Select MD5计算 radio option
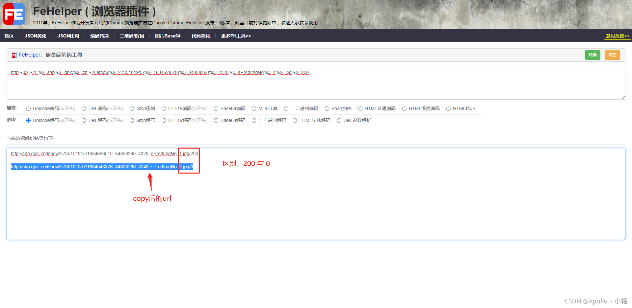 pos(254,109)
